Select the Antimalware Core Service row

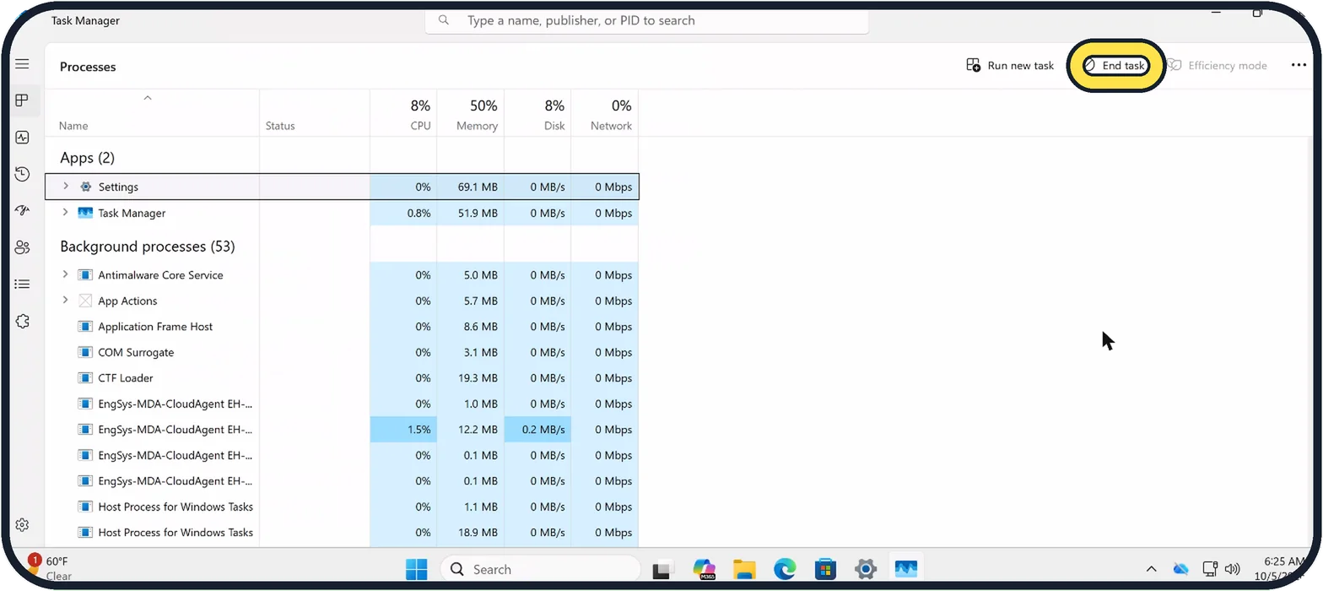342,275
